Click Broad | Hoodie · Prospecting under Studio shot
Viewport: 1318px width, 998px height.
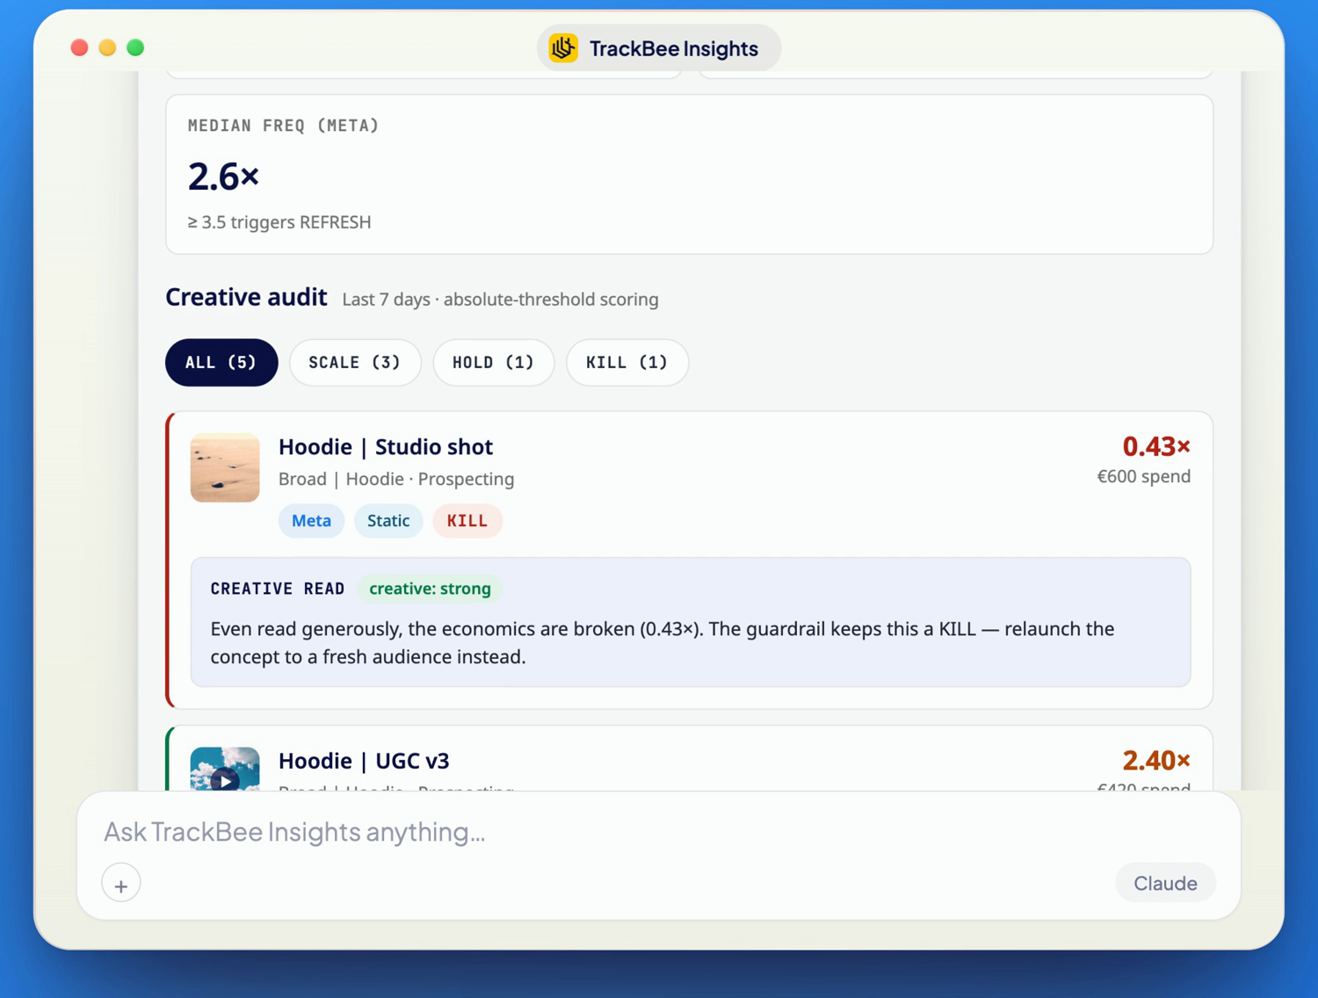click(x=396, y=479)
